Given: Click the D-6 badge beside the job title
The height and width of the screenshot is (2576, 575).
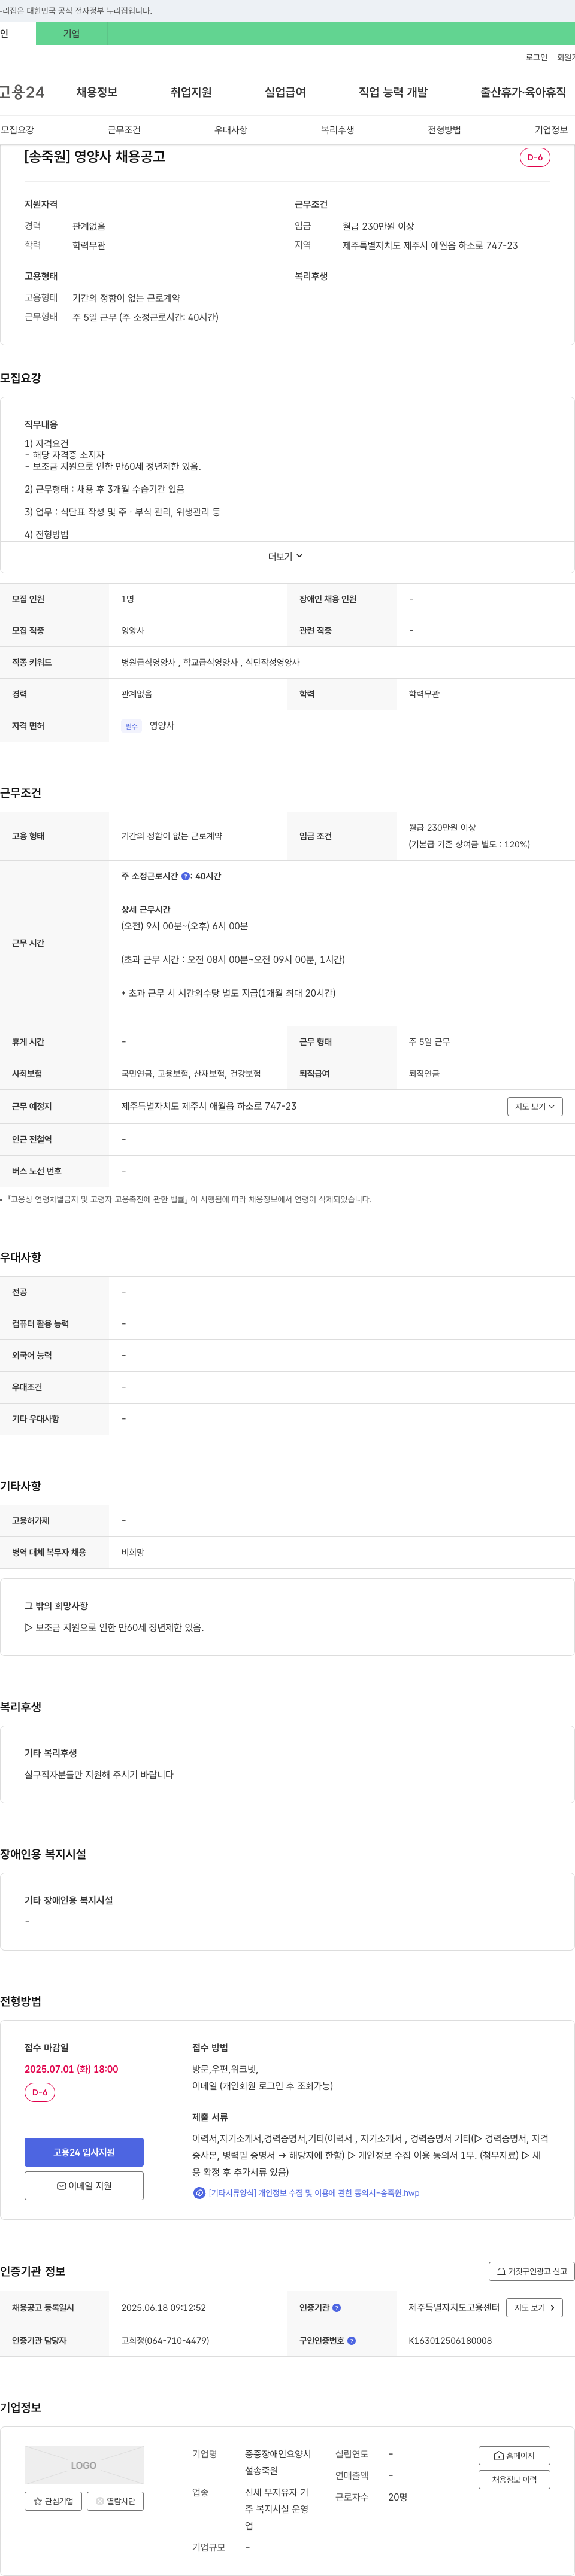Looking at the screenshot, I should 535,157.
